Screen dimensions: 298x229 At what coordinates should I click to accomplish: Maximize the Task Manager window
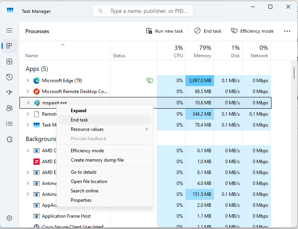(x=270, y=7)
